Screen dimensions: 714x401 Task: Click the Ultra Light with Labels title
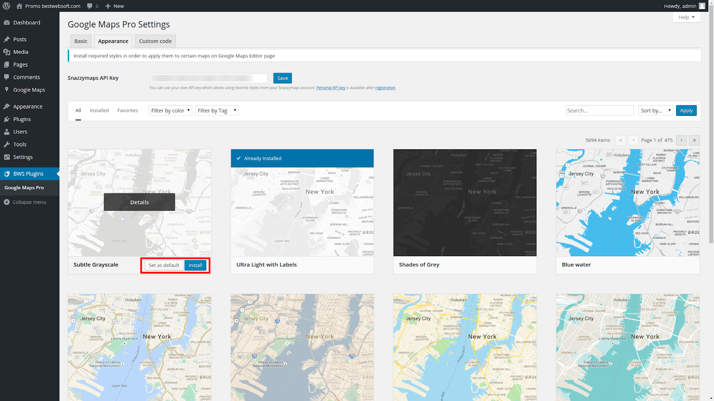click(266, 265)
